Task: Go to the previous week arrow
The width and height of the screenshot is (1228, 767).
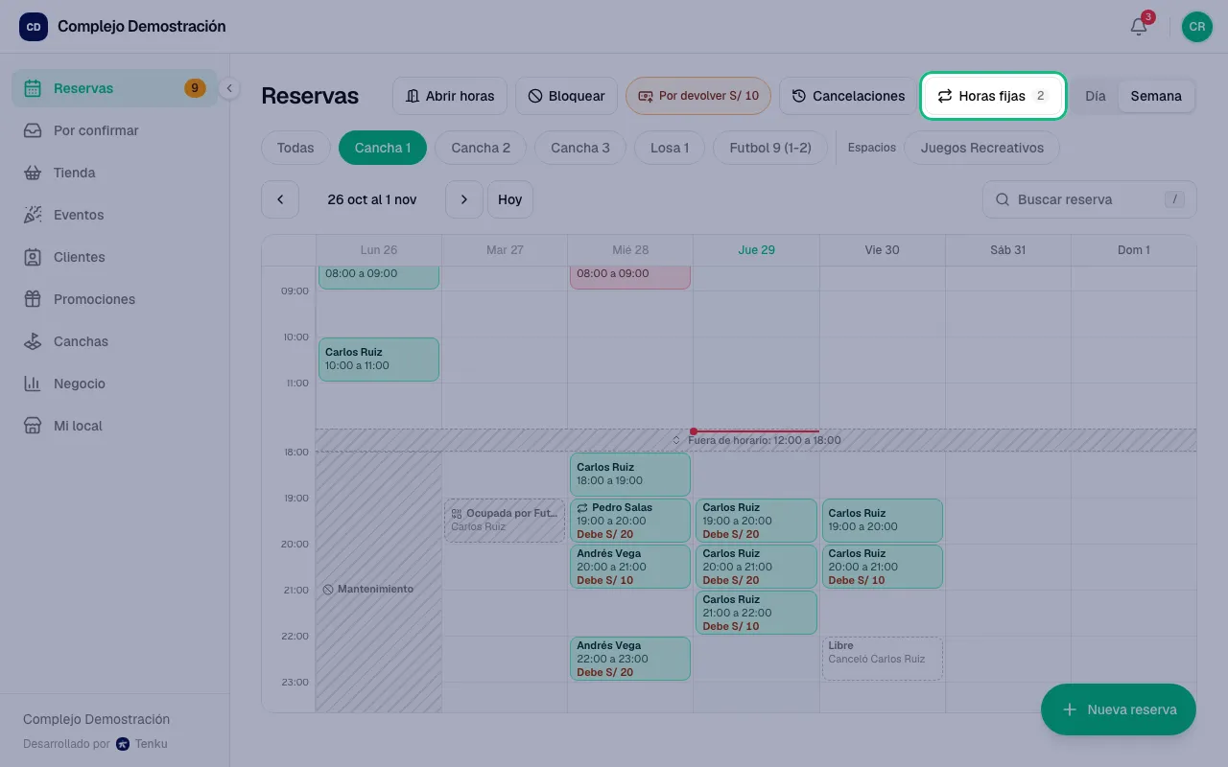Action: pyautogui.click(x=280, y=199)
